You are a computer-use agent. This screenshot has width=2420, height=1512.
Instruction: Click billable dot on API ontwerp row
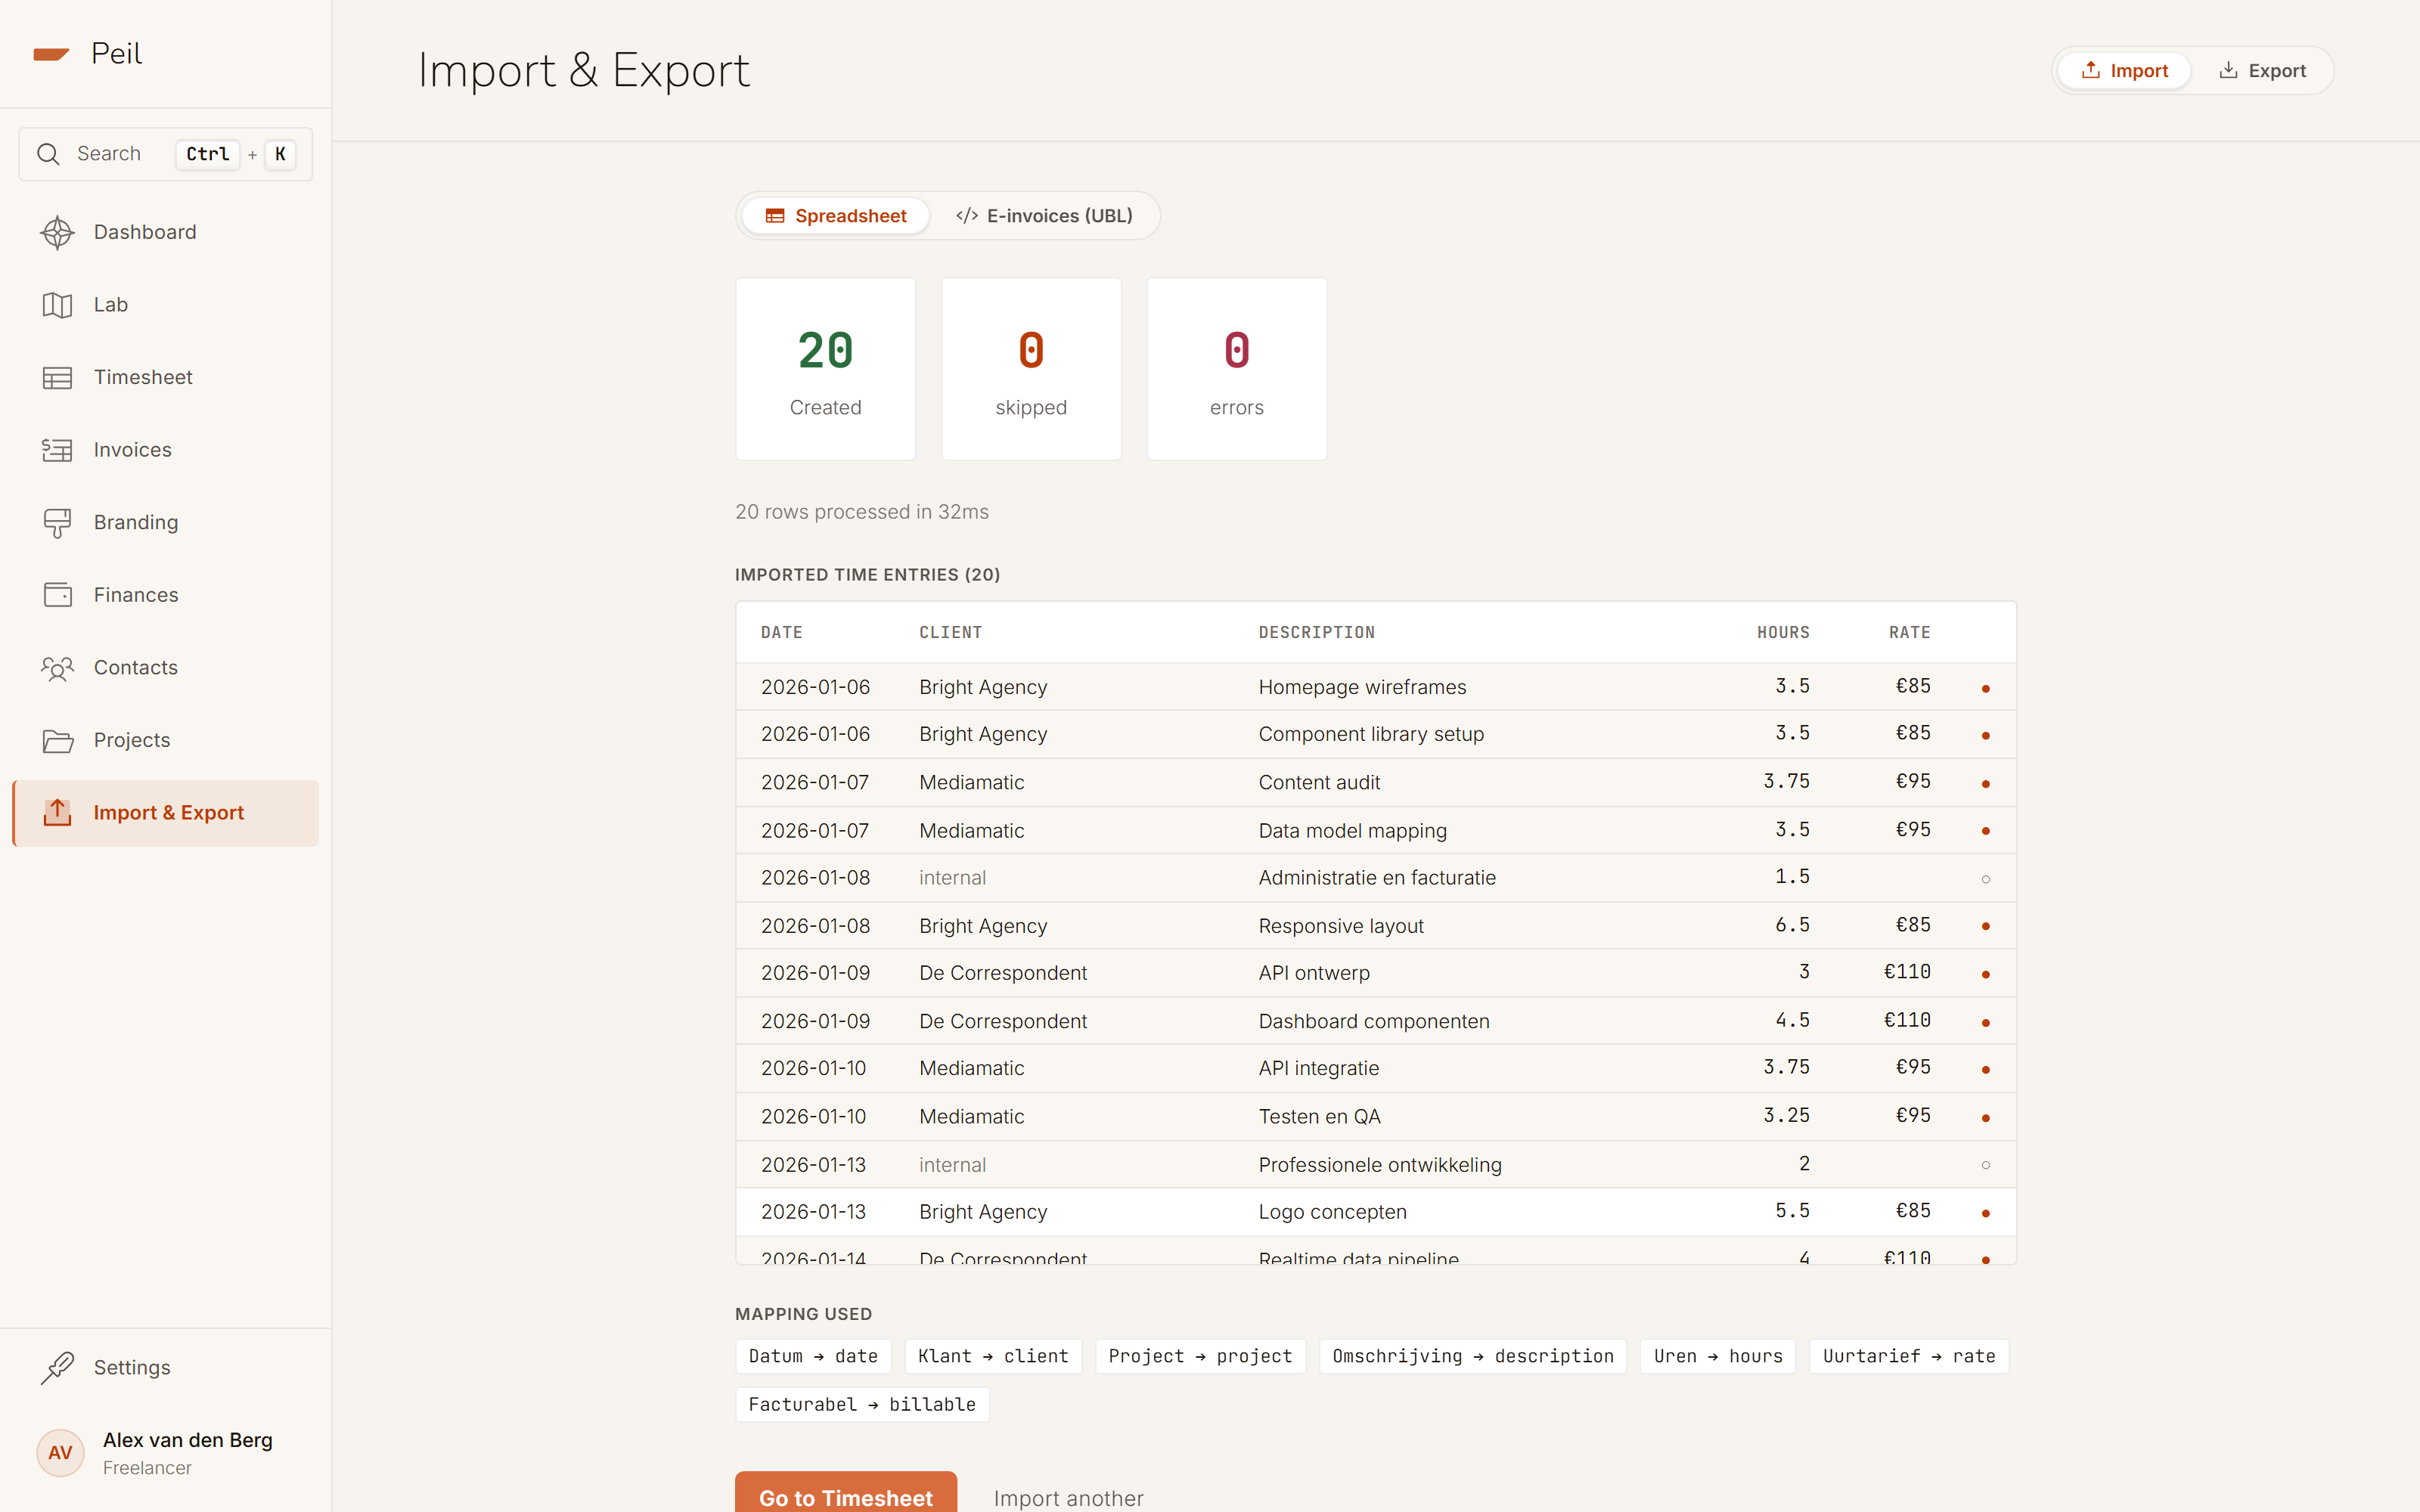1985,974
